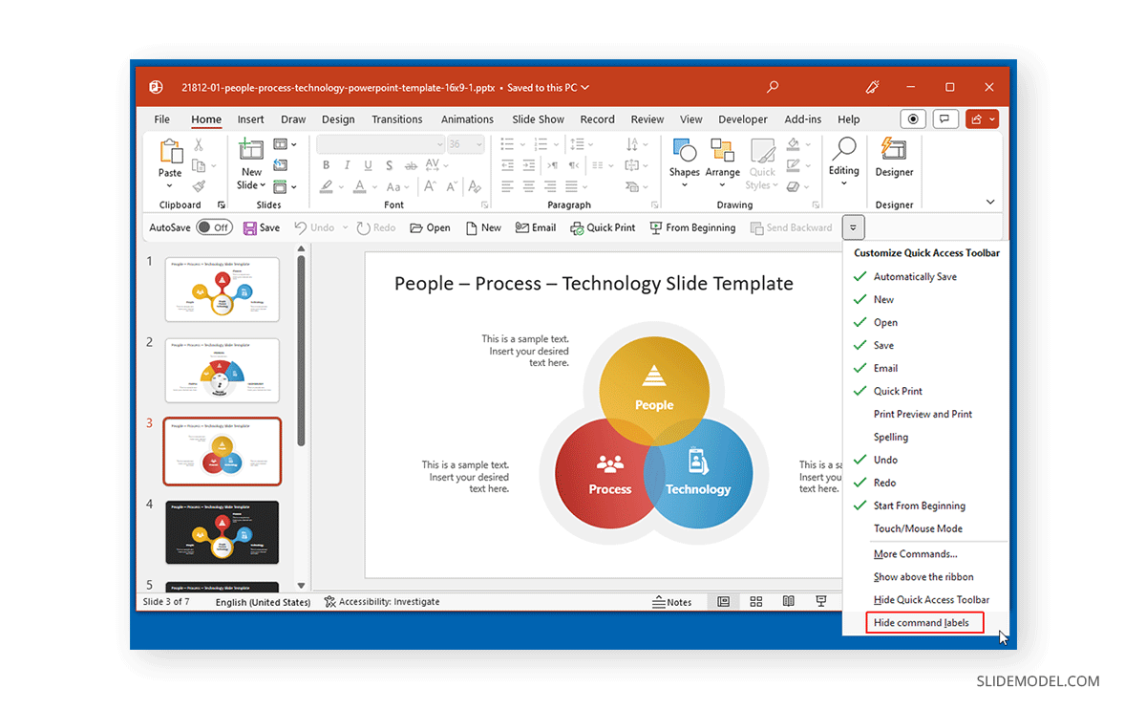Switch to the Animations tab
The image size is (1146, 710).
tap(467, 118)
